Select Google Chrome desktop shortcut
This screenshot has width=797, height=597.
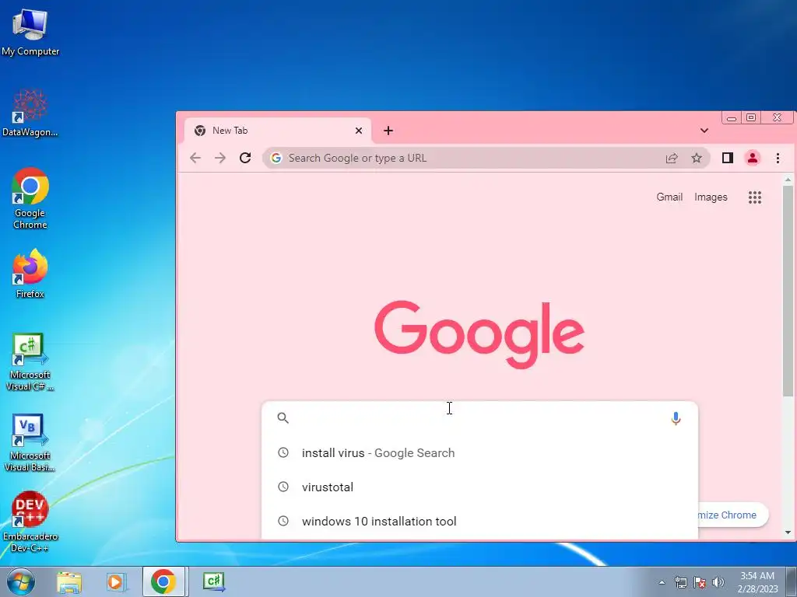click(30, 198)
